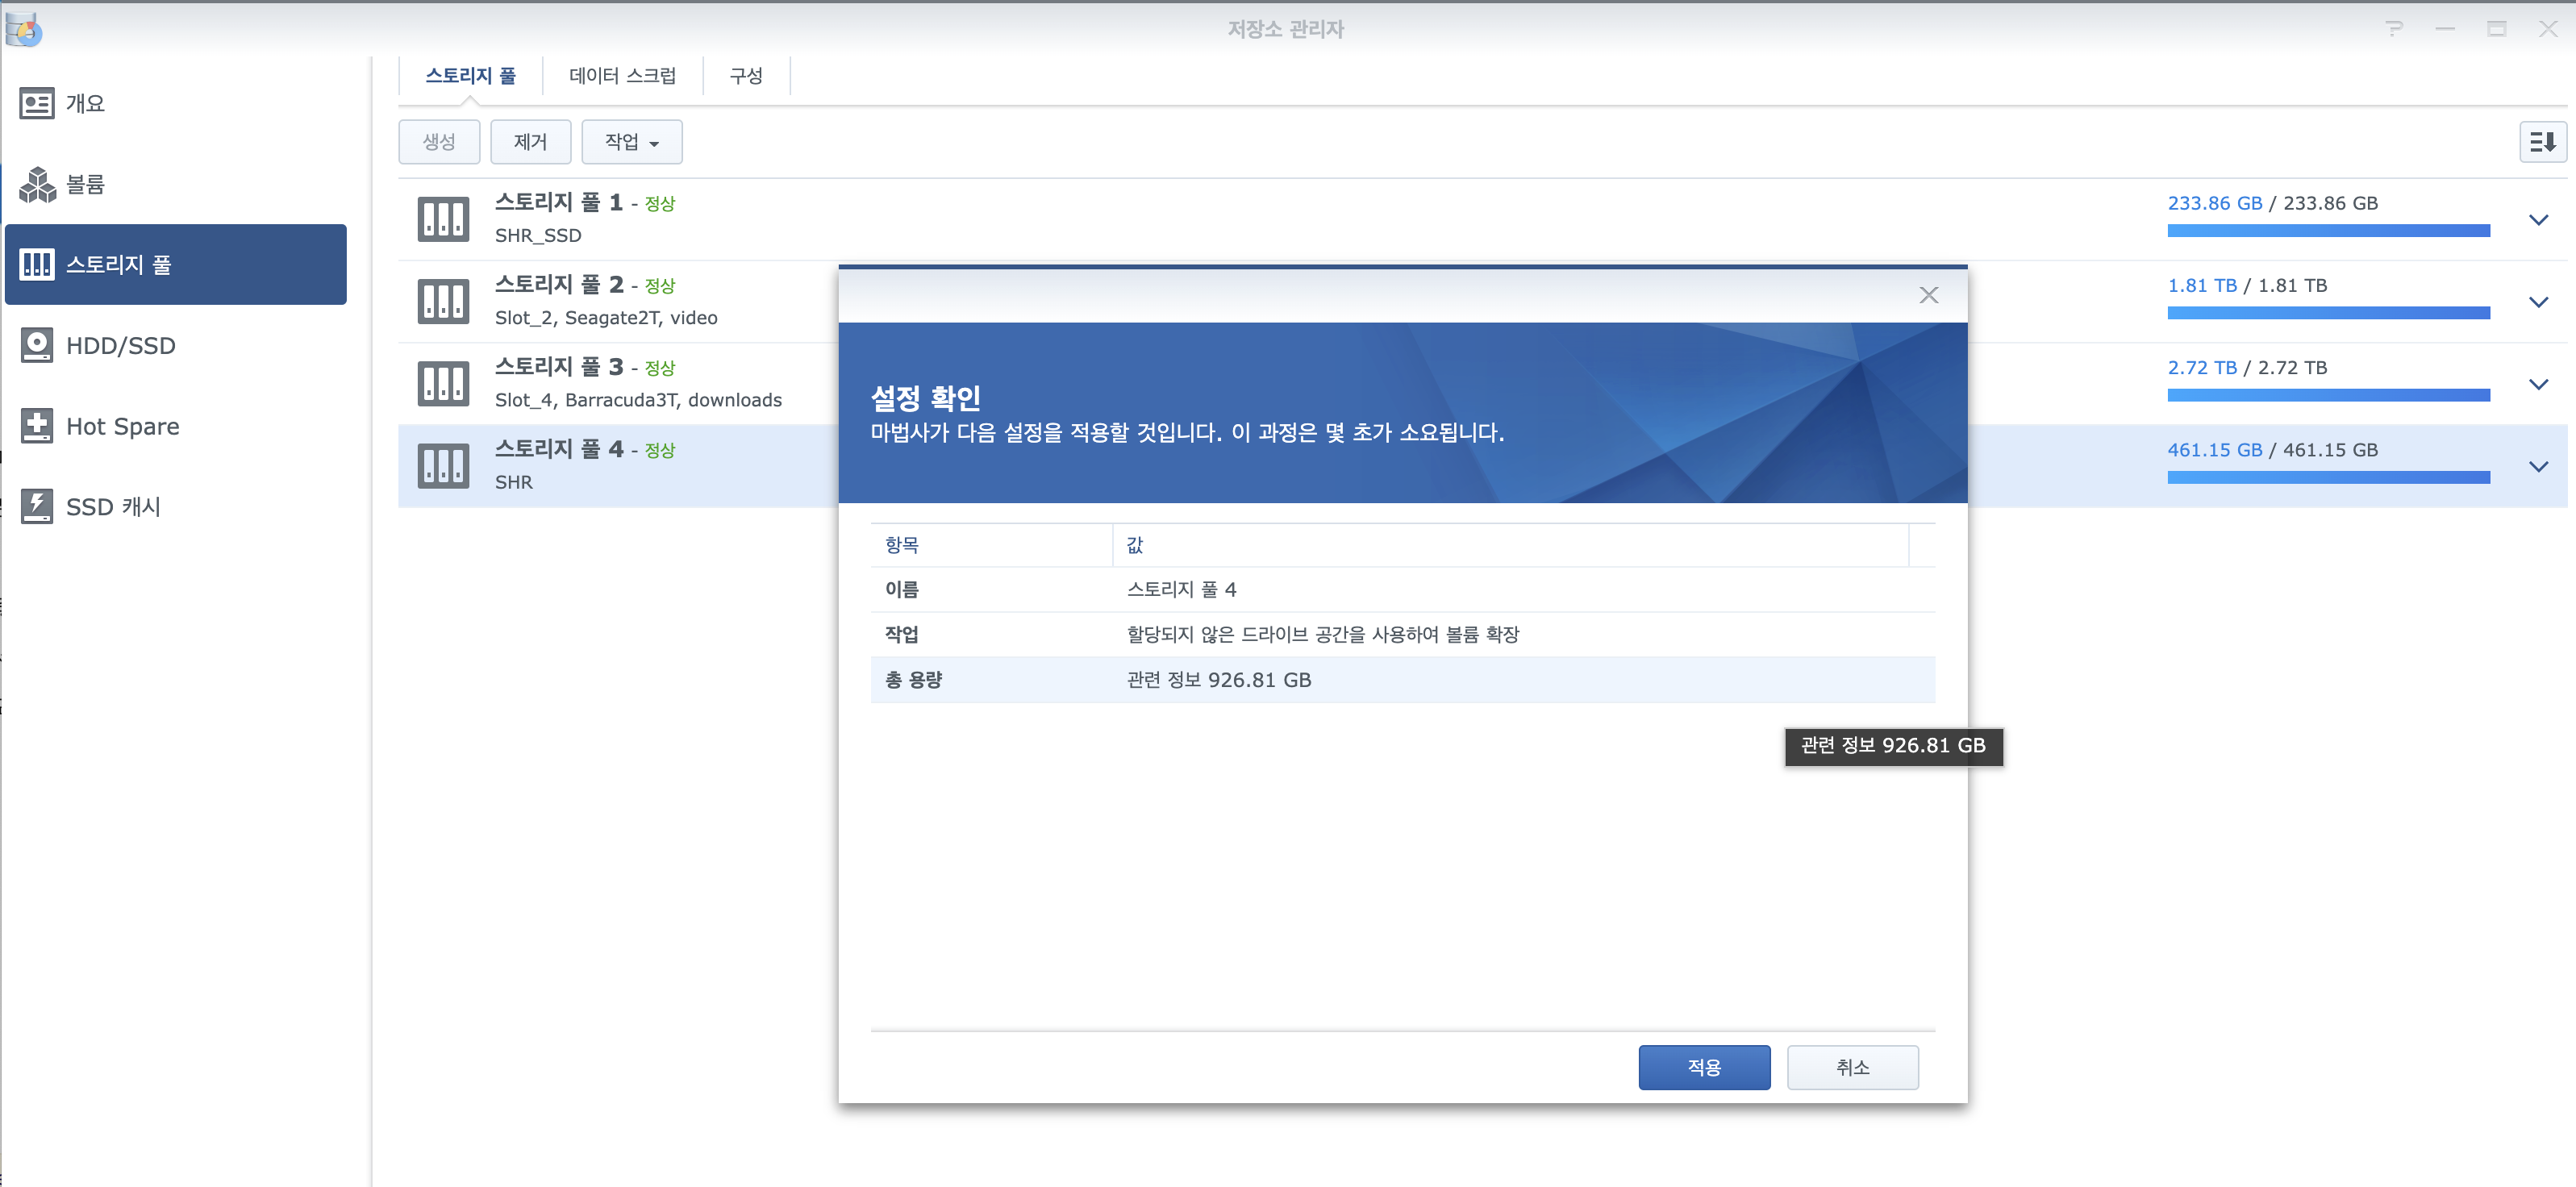Image resolution: width=2576 pixels, height=1187 pixels.
Task: Click the 적용 apply button
Action: pyautogui.click(x=1703, y=1067)
